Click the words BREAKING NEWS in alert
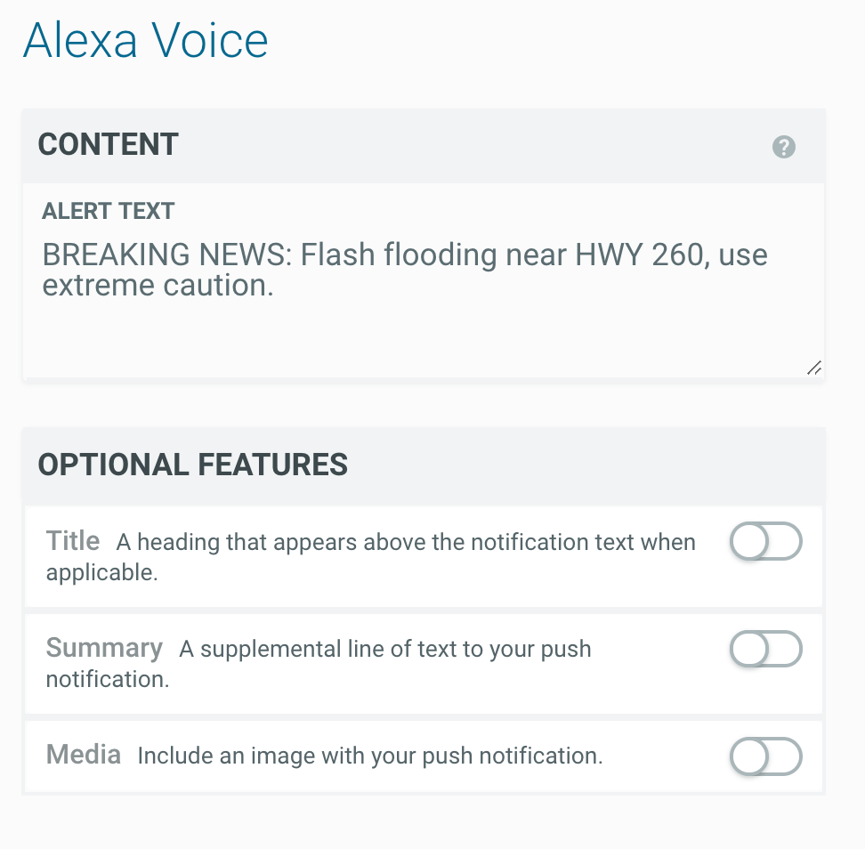865x849 pixels. click(166, 255)
